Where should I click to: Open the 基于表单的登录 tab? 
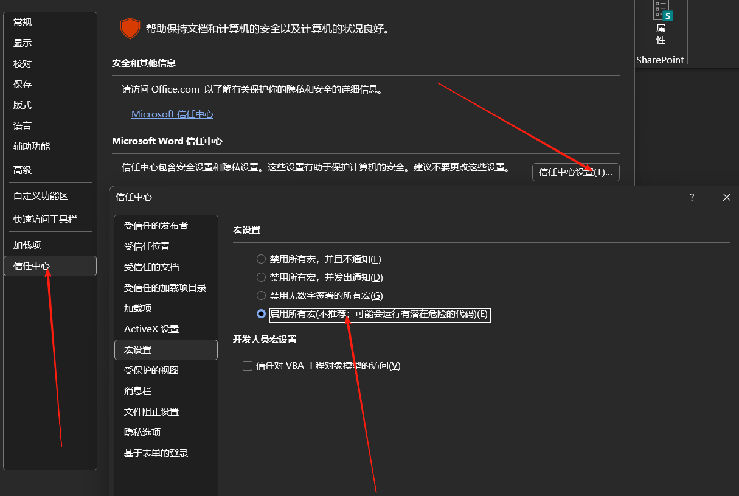(x=166, y=453)
